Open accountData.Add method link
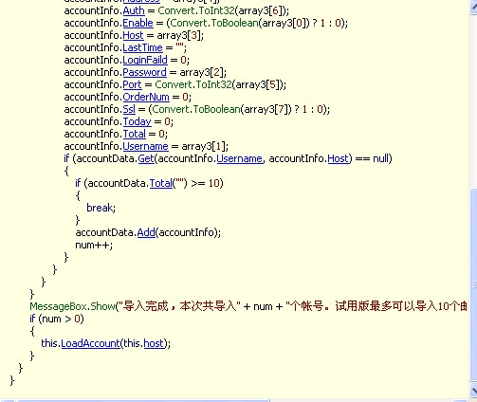 [146, 232]
